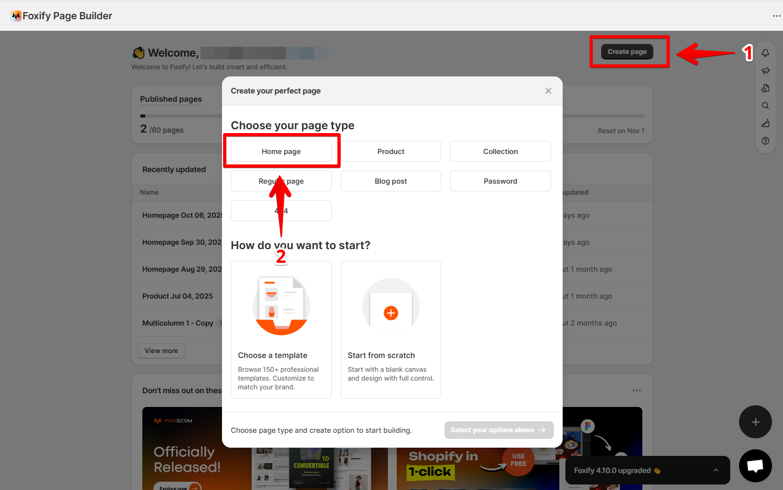Click the Reset on Nov 1 text

coord(621,131)
